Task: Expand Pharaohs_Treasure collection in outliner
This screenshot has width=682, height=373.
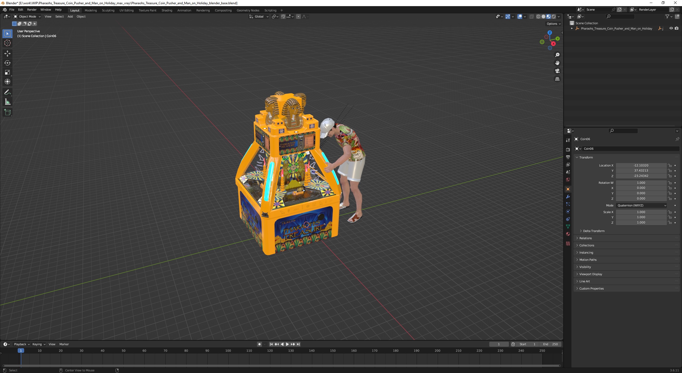Action: click(x=572, y=29)
